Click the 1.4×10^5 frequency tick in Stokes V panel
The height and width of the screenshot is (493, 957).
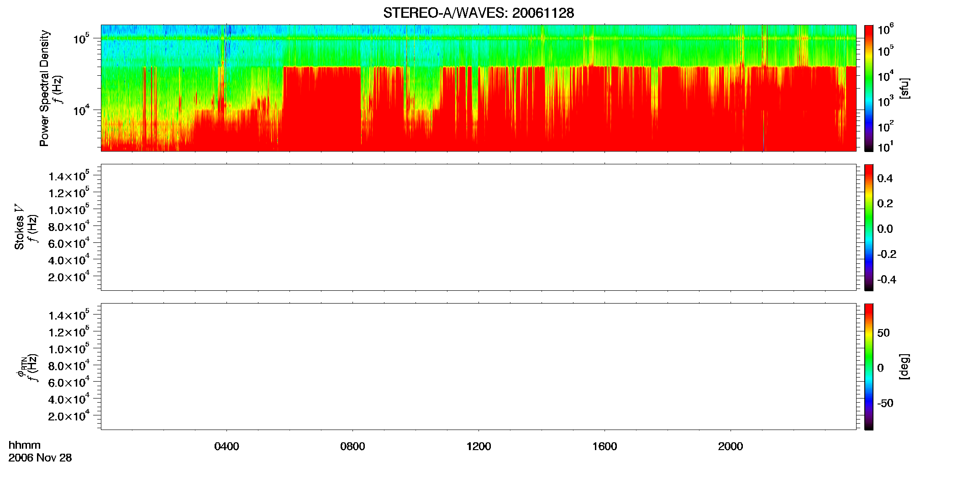point(69,176)
